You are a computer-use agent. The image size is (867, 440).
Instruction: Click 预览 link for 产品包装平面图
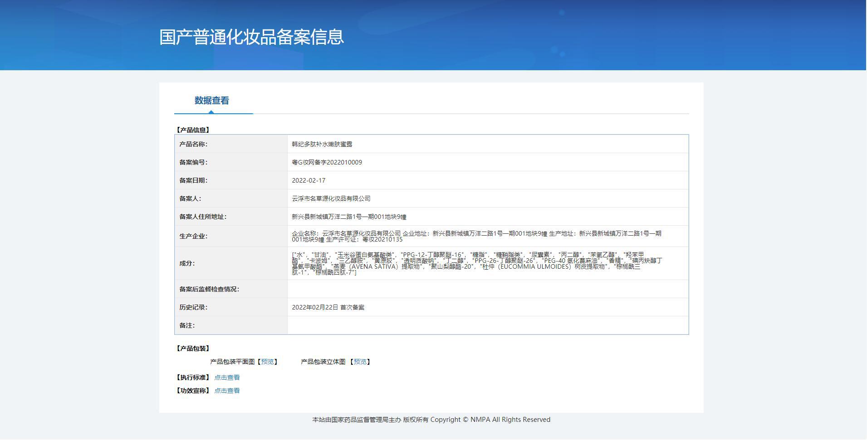point(267,362)
